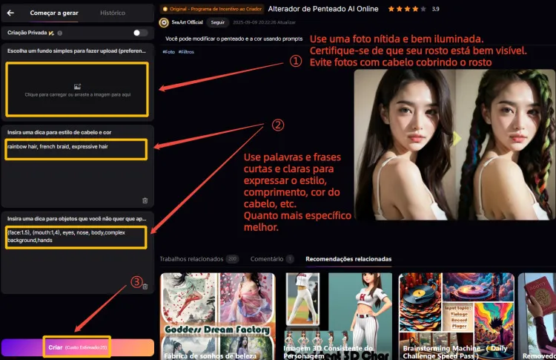This screenshot has width=556, height=360.
Task: Delete the hairstyle prompt with trash icon
Action: [145, 200]
